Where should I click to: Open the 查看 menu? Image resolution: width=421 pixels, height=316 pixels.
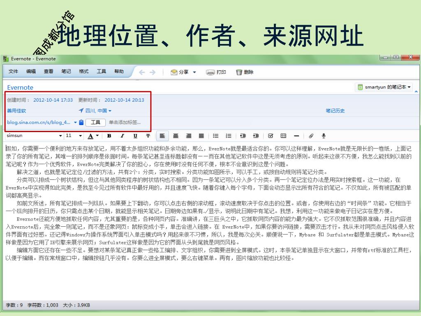point(49,71)
